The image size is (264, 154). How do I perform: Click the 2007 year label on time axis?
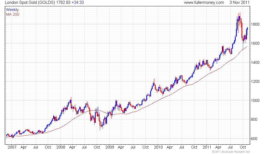(x=12, y=147)
